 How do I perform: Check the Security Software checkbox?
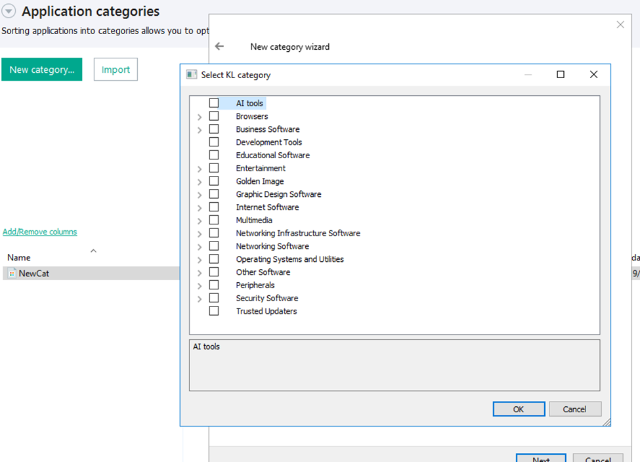(214, 298)
